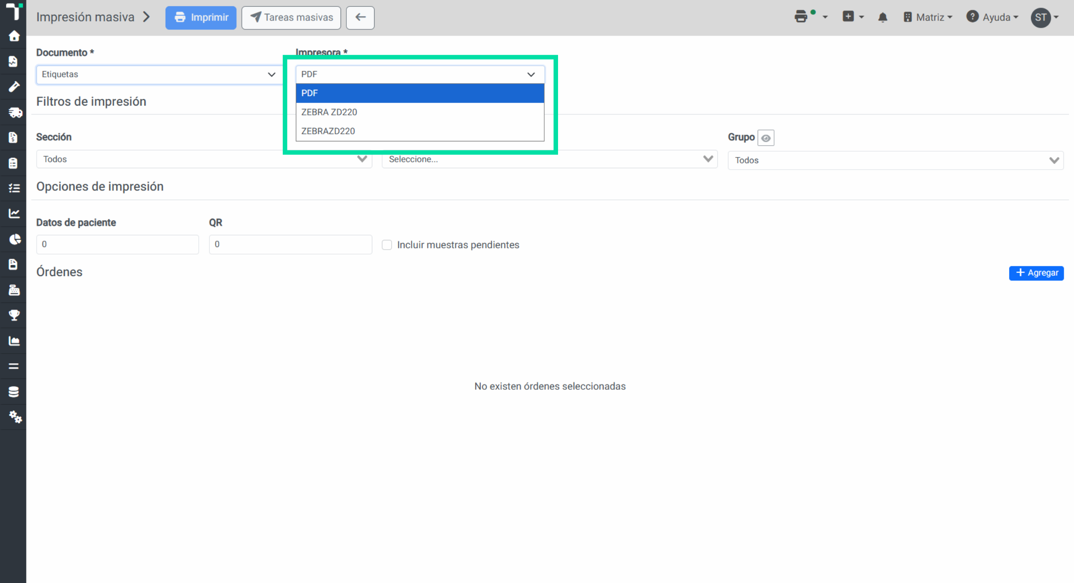The width and height of the screenshot is (1074, 583).
Task: Open the printer status icon in header
Action: coord(801,17)
